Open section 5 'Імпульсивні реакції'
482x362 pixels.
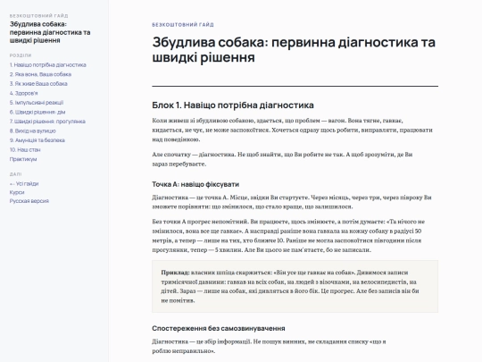pyautogui.click(x=37, y=103)
